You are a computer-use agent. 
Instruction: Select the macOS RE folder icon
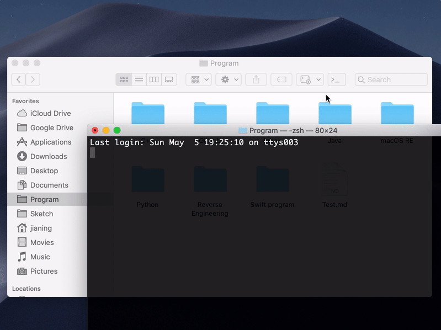397,113
